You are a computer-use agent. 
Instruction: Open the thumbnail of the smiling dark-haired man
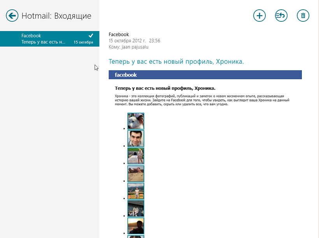[136, 139]
